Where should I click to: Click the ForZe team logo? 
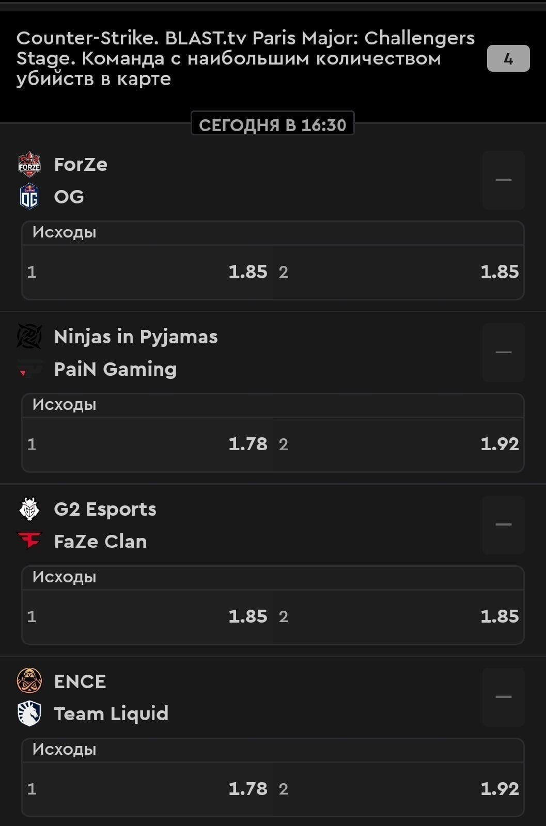coord(29,164)
